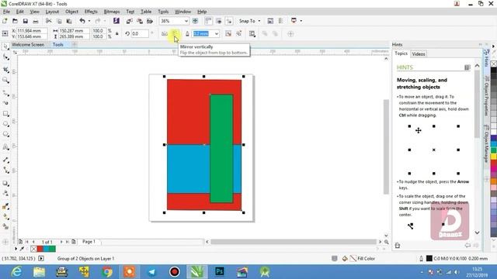Viewport: 497px width, 279px height.
Task: Click the Export icon
Action: 140,21
